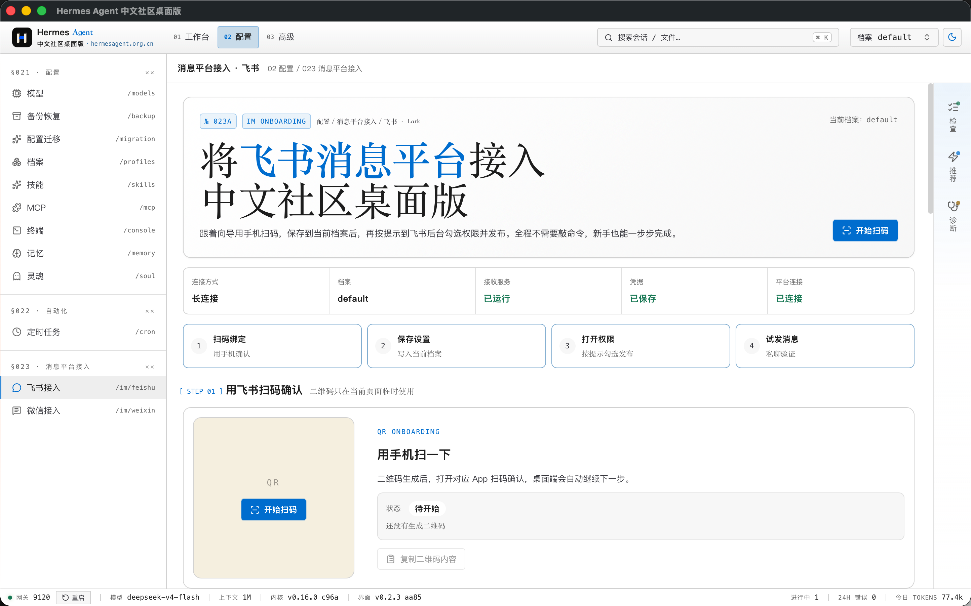Click 当前档案: default label

click(x=863, y=120)
